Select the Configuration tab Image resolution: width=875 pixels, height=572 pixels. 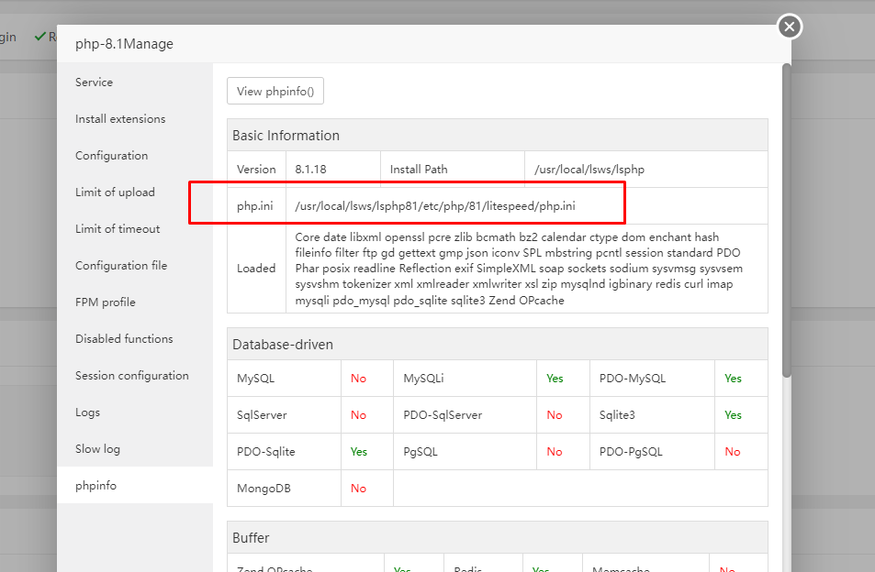coord(112,156)
